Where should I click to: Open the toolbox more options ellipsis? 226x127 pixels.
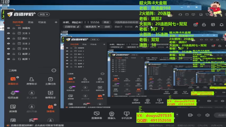tap(54, 70)
